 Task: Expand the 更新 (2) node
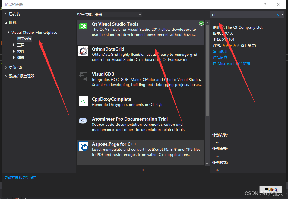point(6,67)
